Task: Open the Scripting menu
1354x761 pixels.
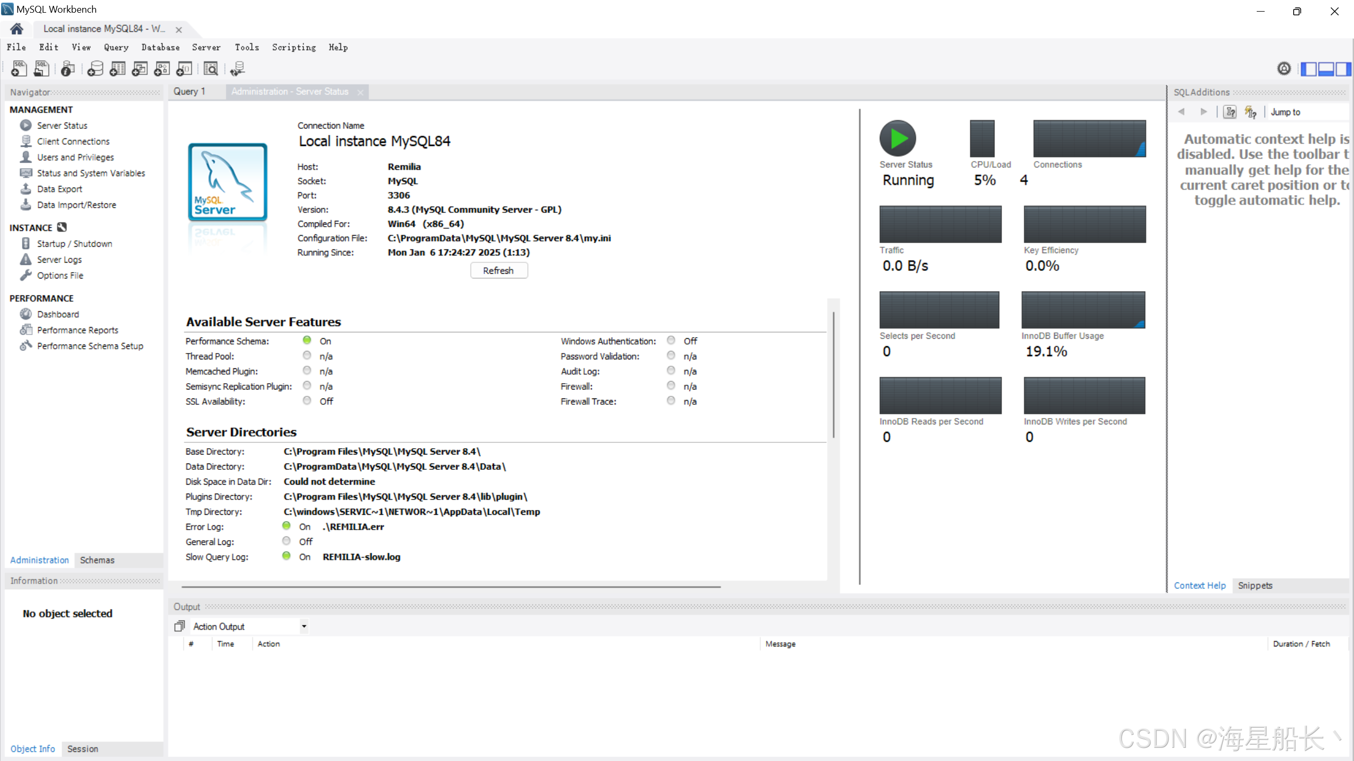Action: pos(294,47)
